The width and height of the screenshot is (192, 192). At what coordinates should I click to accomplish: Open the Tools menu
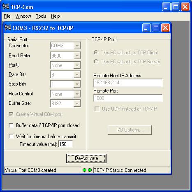[x=41, y=16]
